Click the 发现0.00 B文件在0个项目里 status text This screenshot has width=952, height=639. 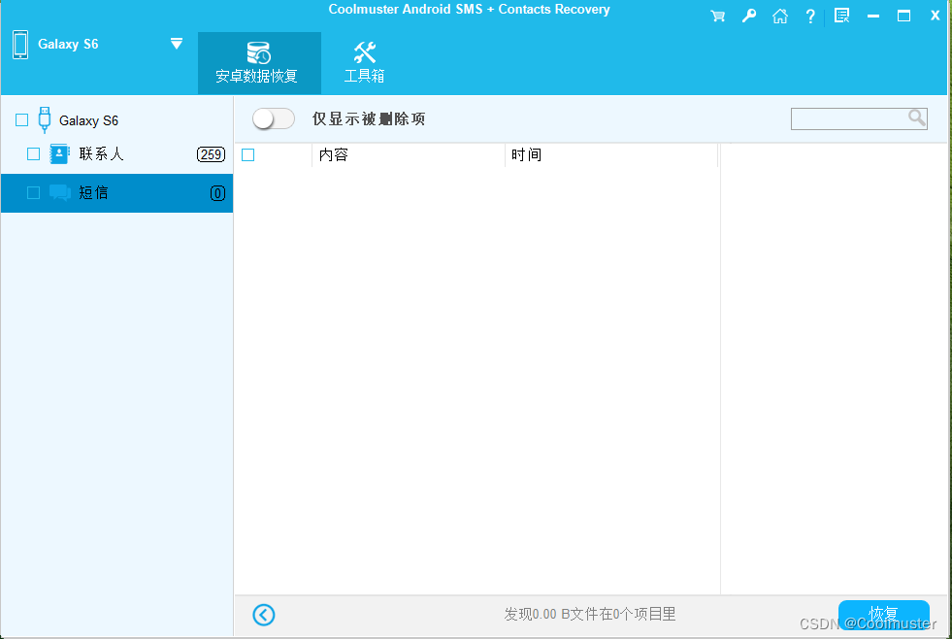click(x=589, y=614)
